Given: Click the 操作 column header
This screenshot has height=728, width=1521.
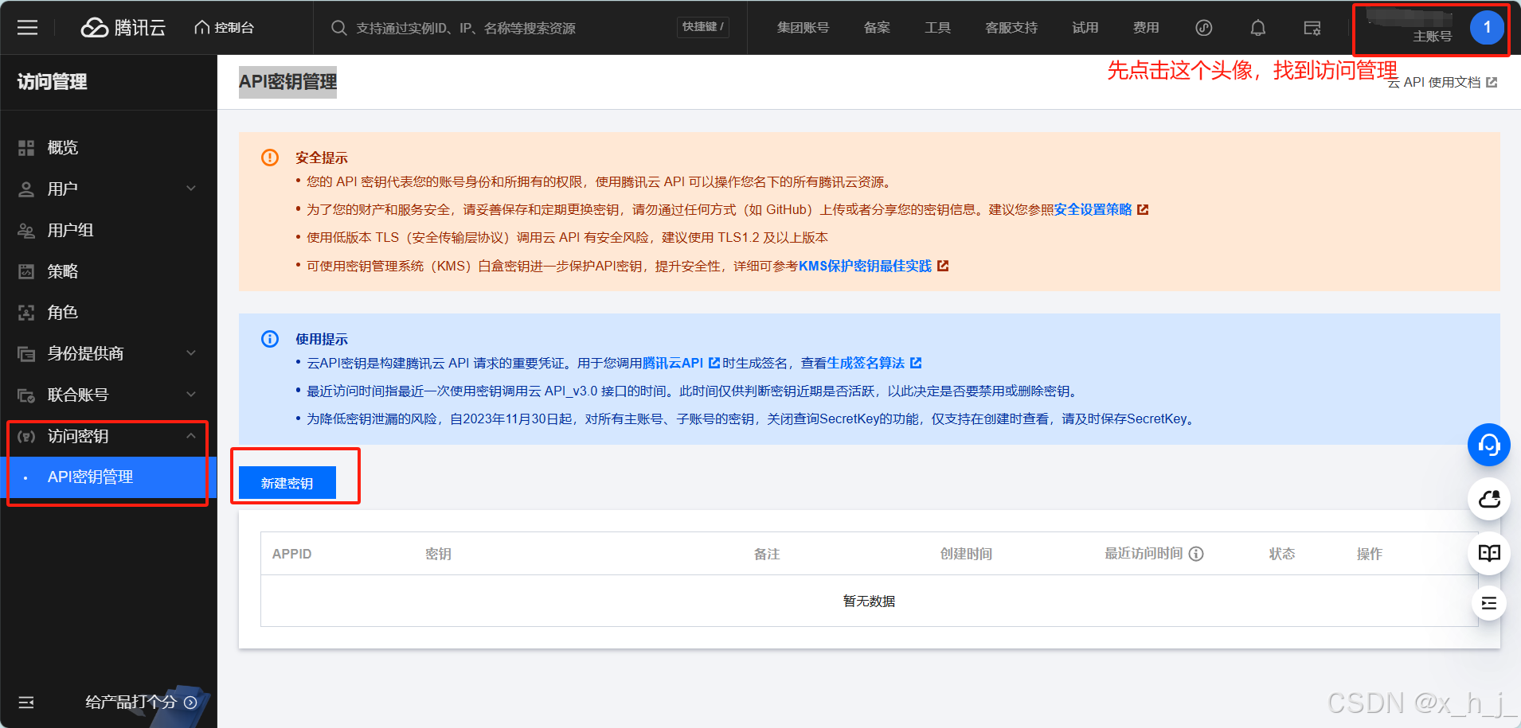Looking at the screenshot, I should coord(1370,554).
